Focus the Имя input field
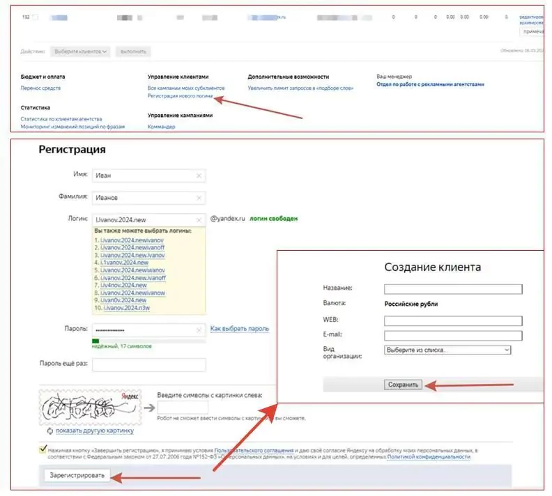This screenshot has height=496, width=552. click(149, 176)
